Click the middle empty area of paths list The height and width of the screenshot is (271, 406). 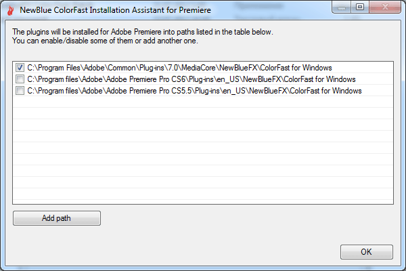(203, 148)
